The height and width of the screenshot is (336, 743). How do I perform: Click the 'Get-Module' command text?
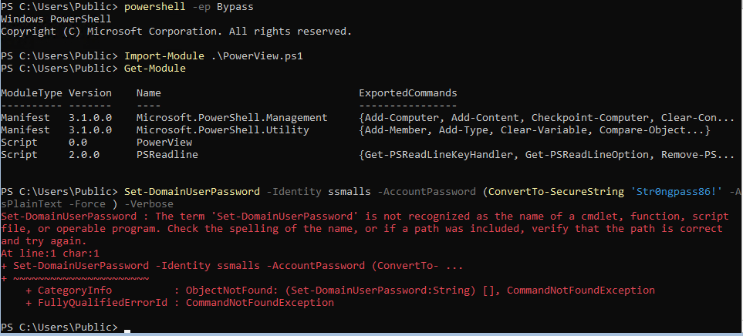pos(155,69)
